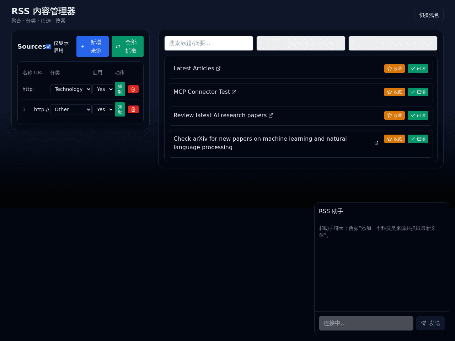Viewport: 455px width, 341px height.
Task: Open the middle filter dropdown beside search
Action: [301, 43]
